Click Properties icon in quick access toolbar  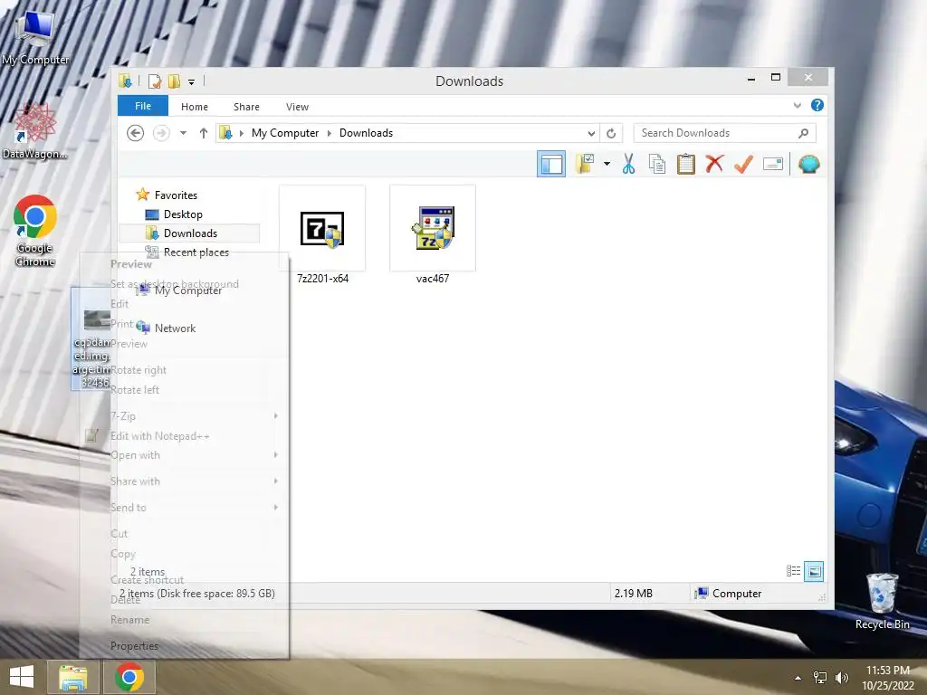154,81
